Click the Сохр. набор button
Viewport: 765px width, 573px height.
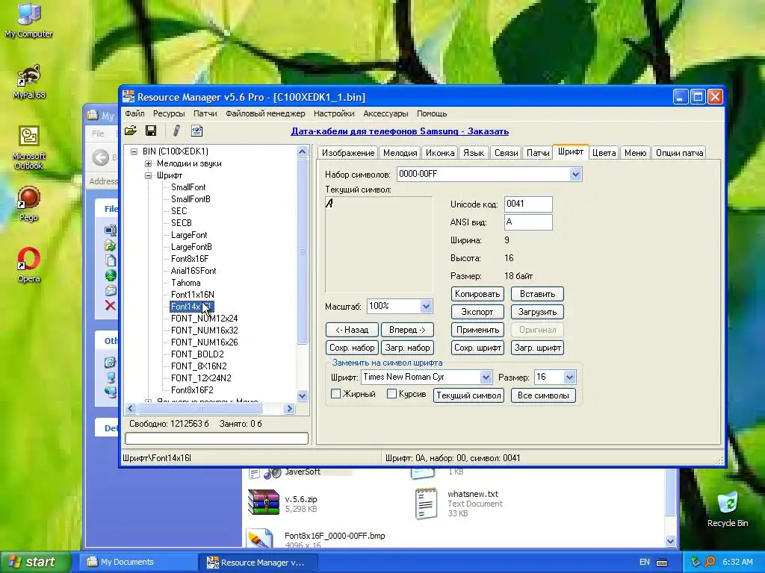352,348
